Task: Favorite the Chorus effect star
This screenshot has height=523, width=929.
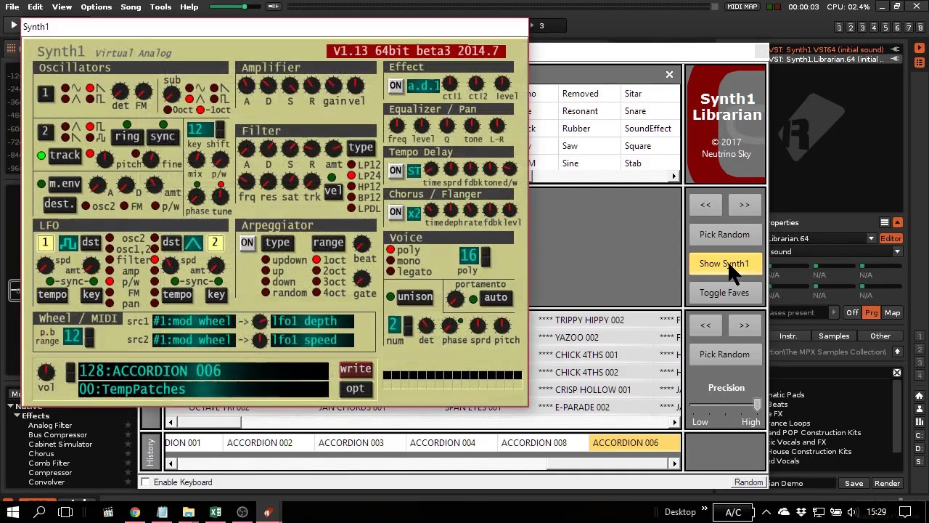Action: (x=128, y=453)
